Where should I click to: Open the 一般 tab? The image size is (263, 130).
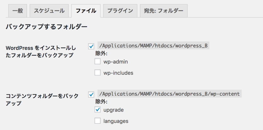(x=18, y=11)
